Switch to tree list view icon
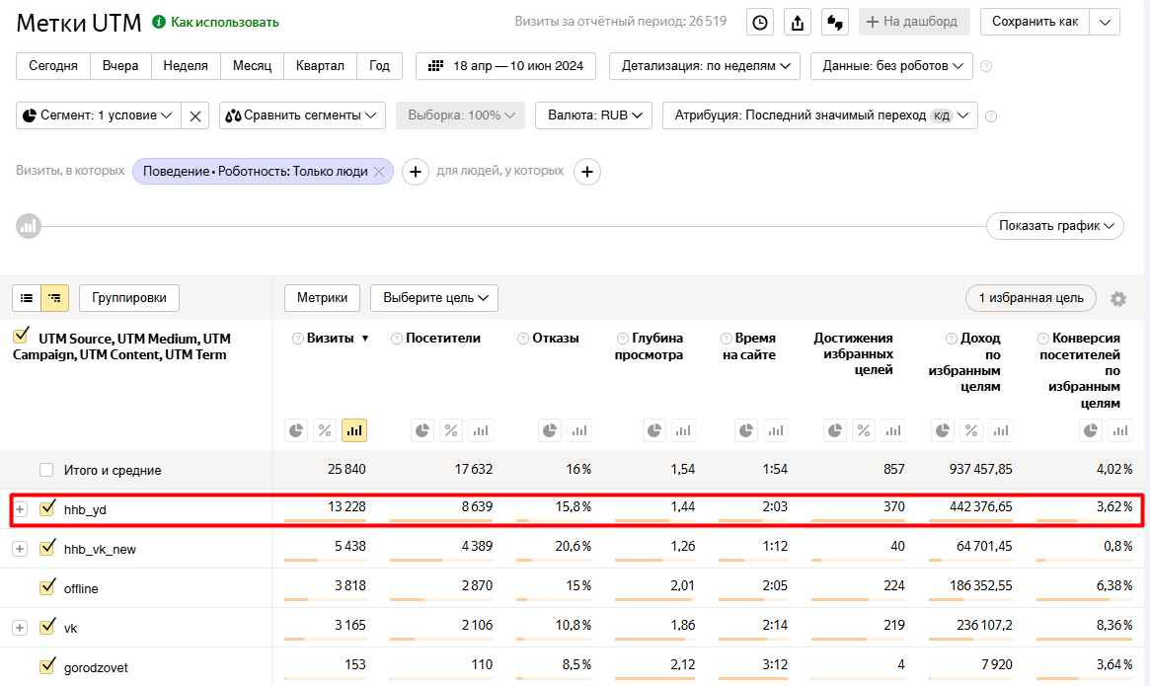 (x=55, y=298)
